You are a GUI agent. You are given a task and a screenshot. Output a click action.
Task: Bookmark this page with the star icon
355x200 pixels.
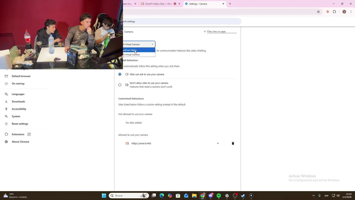(318, 12)
